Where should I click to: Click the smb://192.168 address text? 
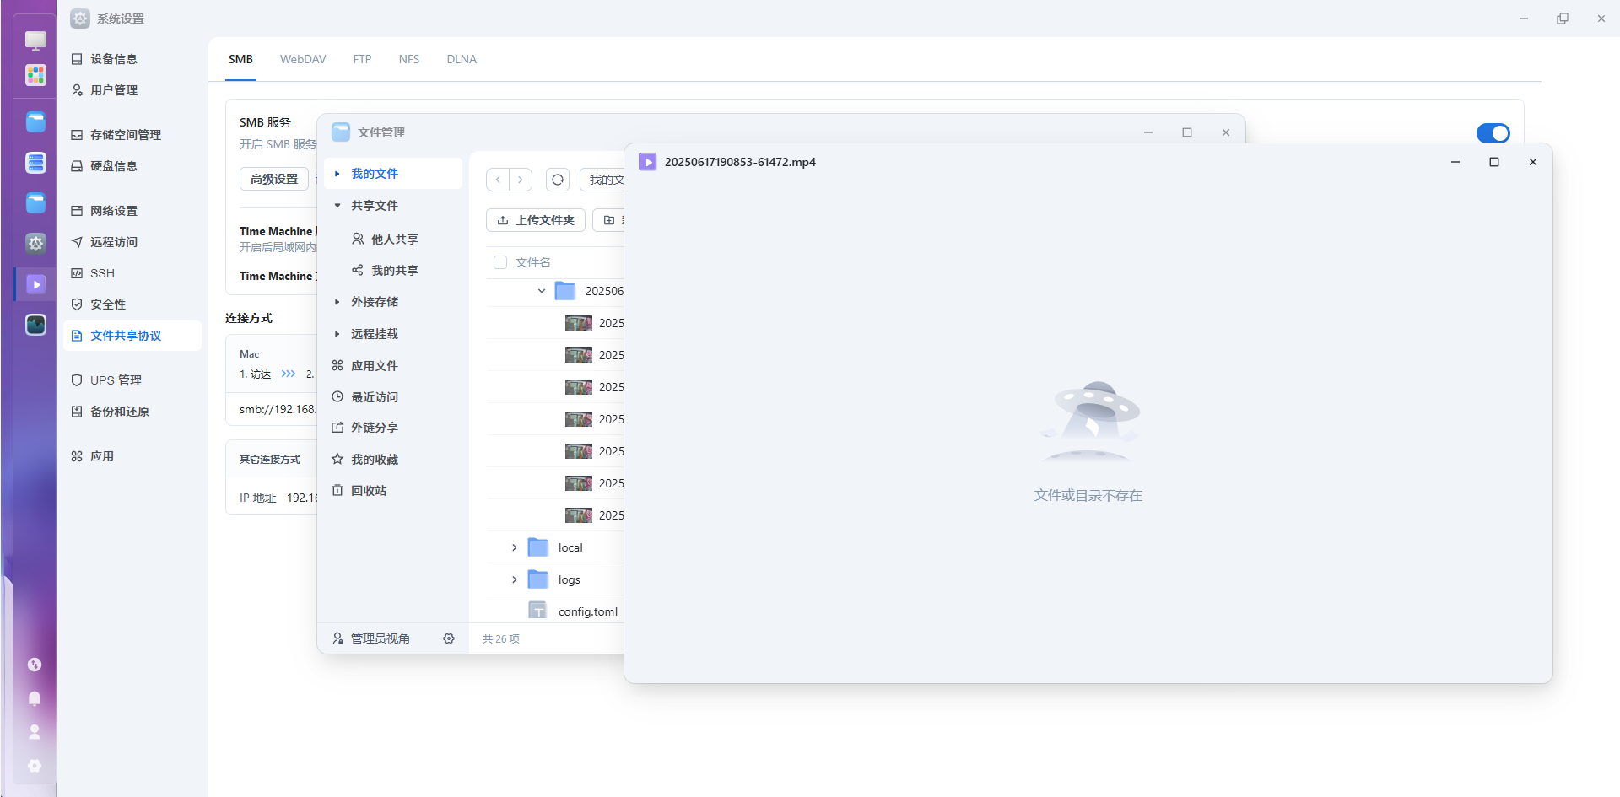click(x=278, y=409)
